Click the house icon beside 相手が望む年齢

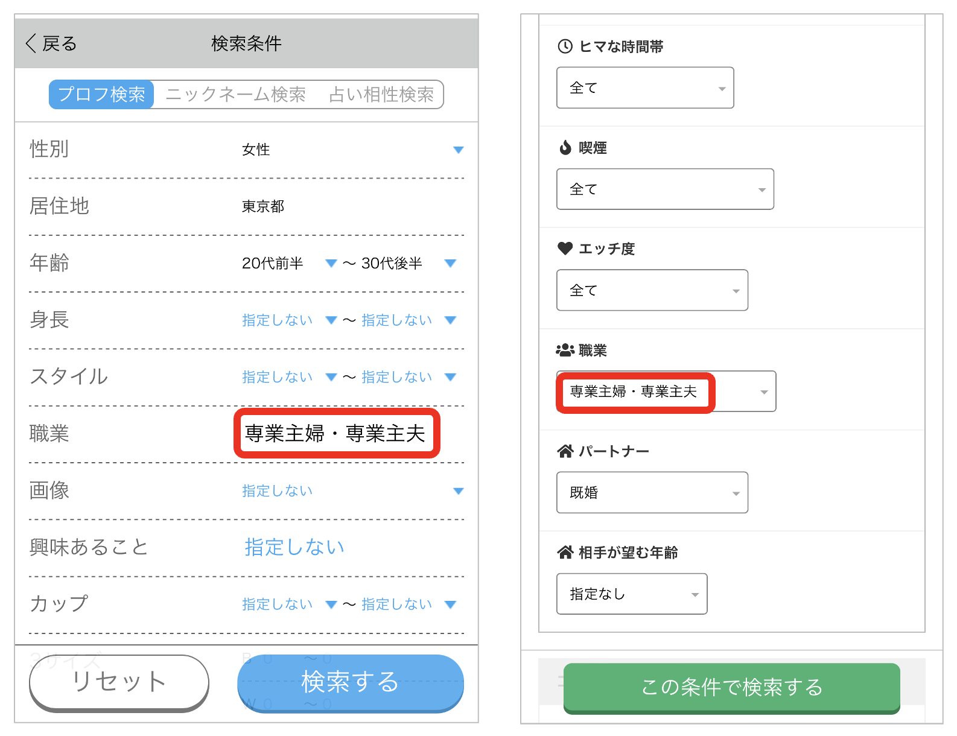[565, 552]
